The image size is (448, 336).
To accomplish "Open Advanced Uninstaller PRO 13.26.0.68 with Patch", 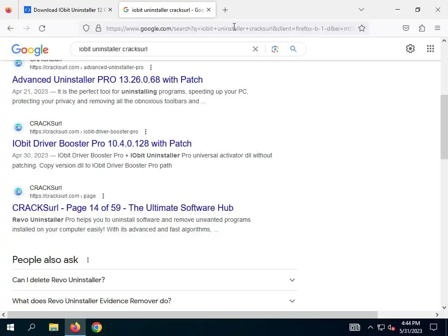I will 108,80.
